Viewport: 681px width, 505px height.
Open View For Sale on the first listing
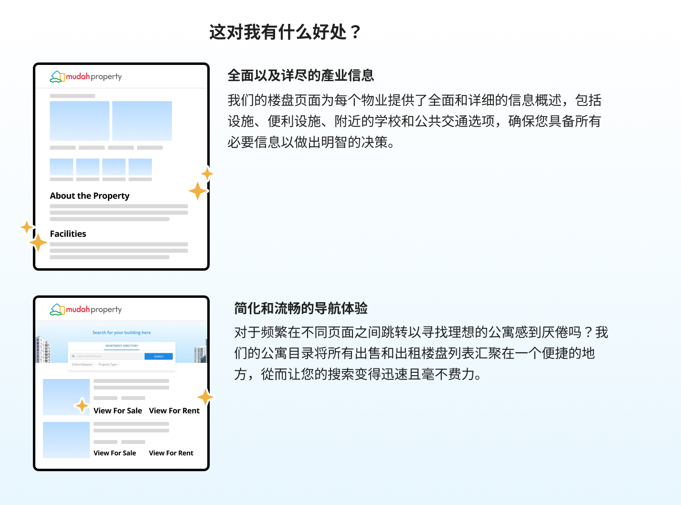[117, 410]
